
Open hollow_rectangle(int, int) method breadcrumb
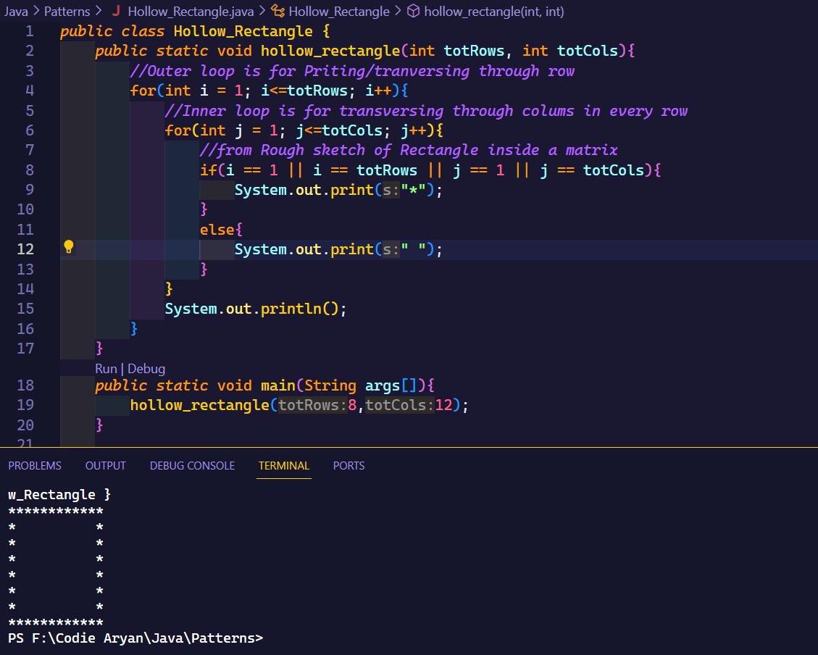[x=493, y=11]
